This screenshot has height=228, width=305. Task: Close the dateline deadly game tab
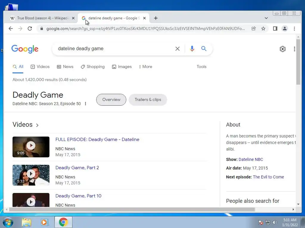coord(144,18)
